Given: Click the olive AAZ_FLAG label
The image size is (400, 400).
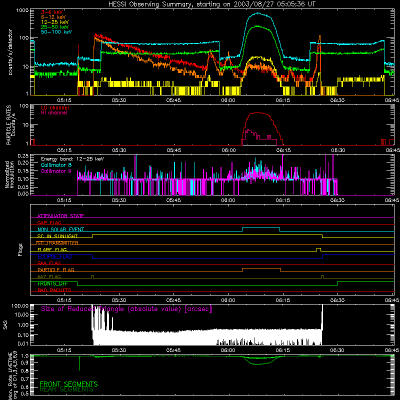Looking at the screenshot, I should click(49, 276).
